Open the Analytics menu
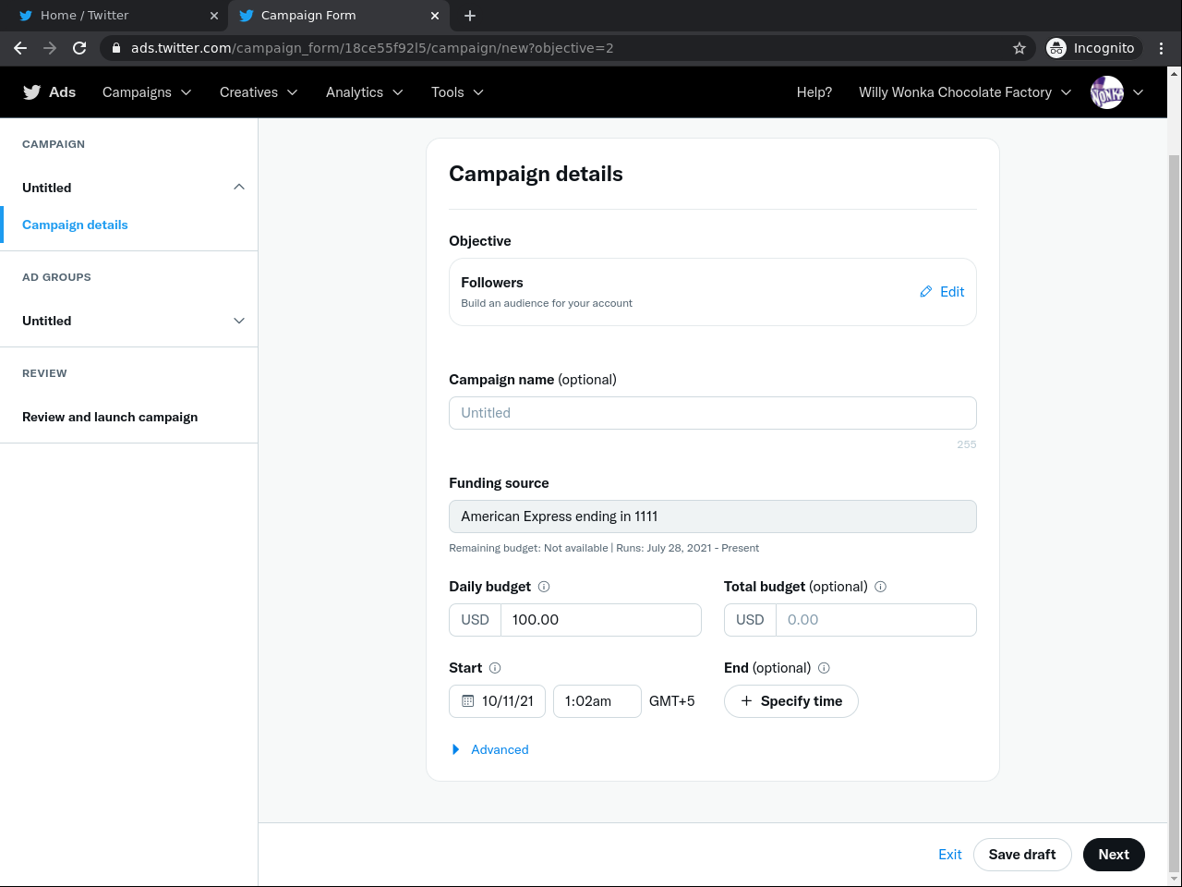Screen dimensions: 1182x887 (x=364, y=92)
